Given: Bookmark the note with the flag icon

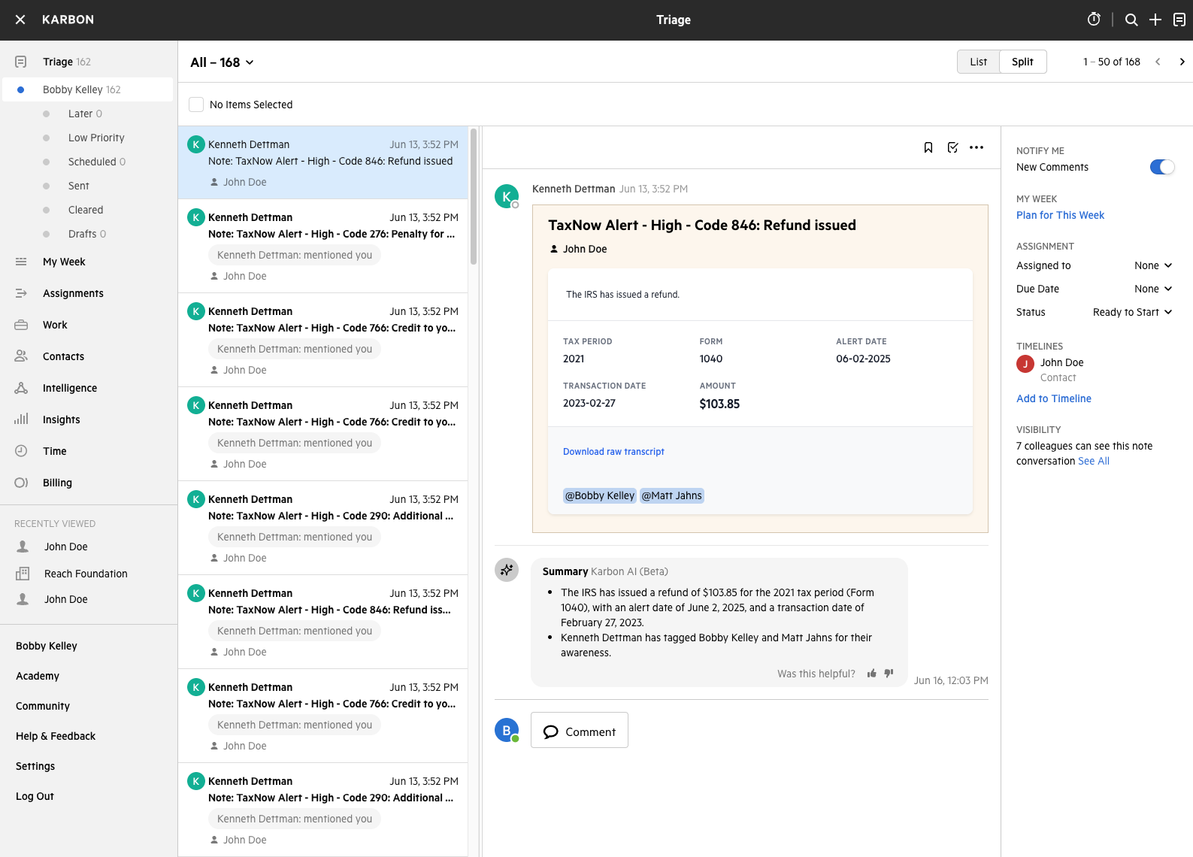Looking at the screenshot, I should (928, 147).
